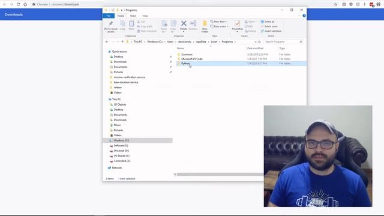Sort by the Date modified column header
This screenshot has width=384, height=216.
(x=255, y=48)
